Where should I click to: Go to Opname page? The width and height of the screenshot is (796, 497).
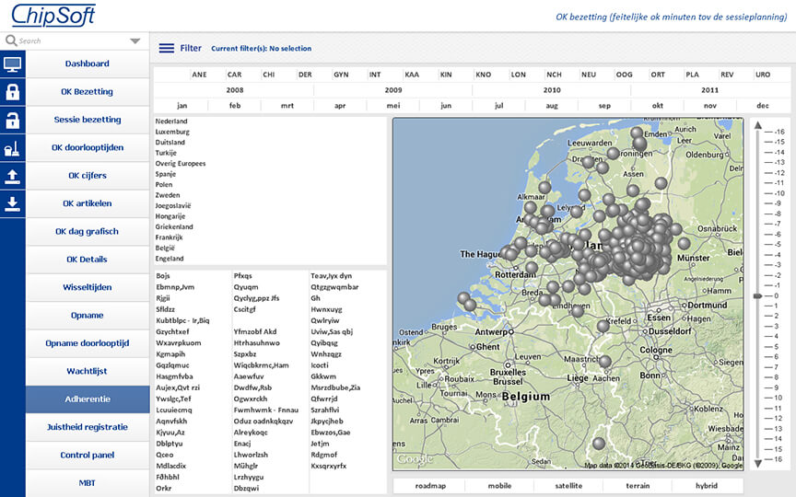[x=88, y=315]
